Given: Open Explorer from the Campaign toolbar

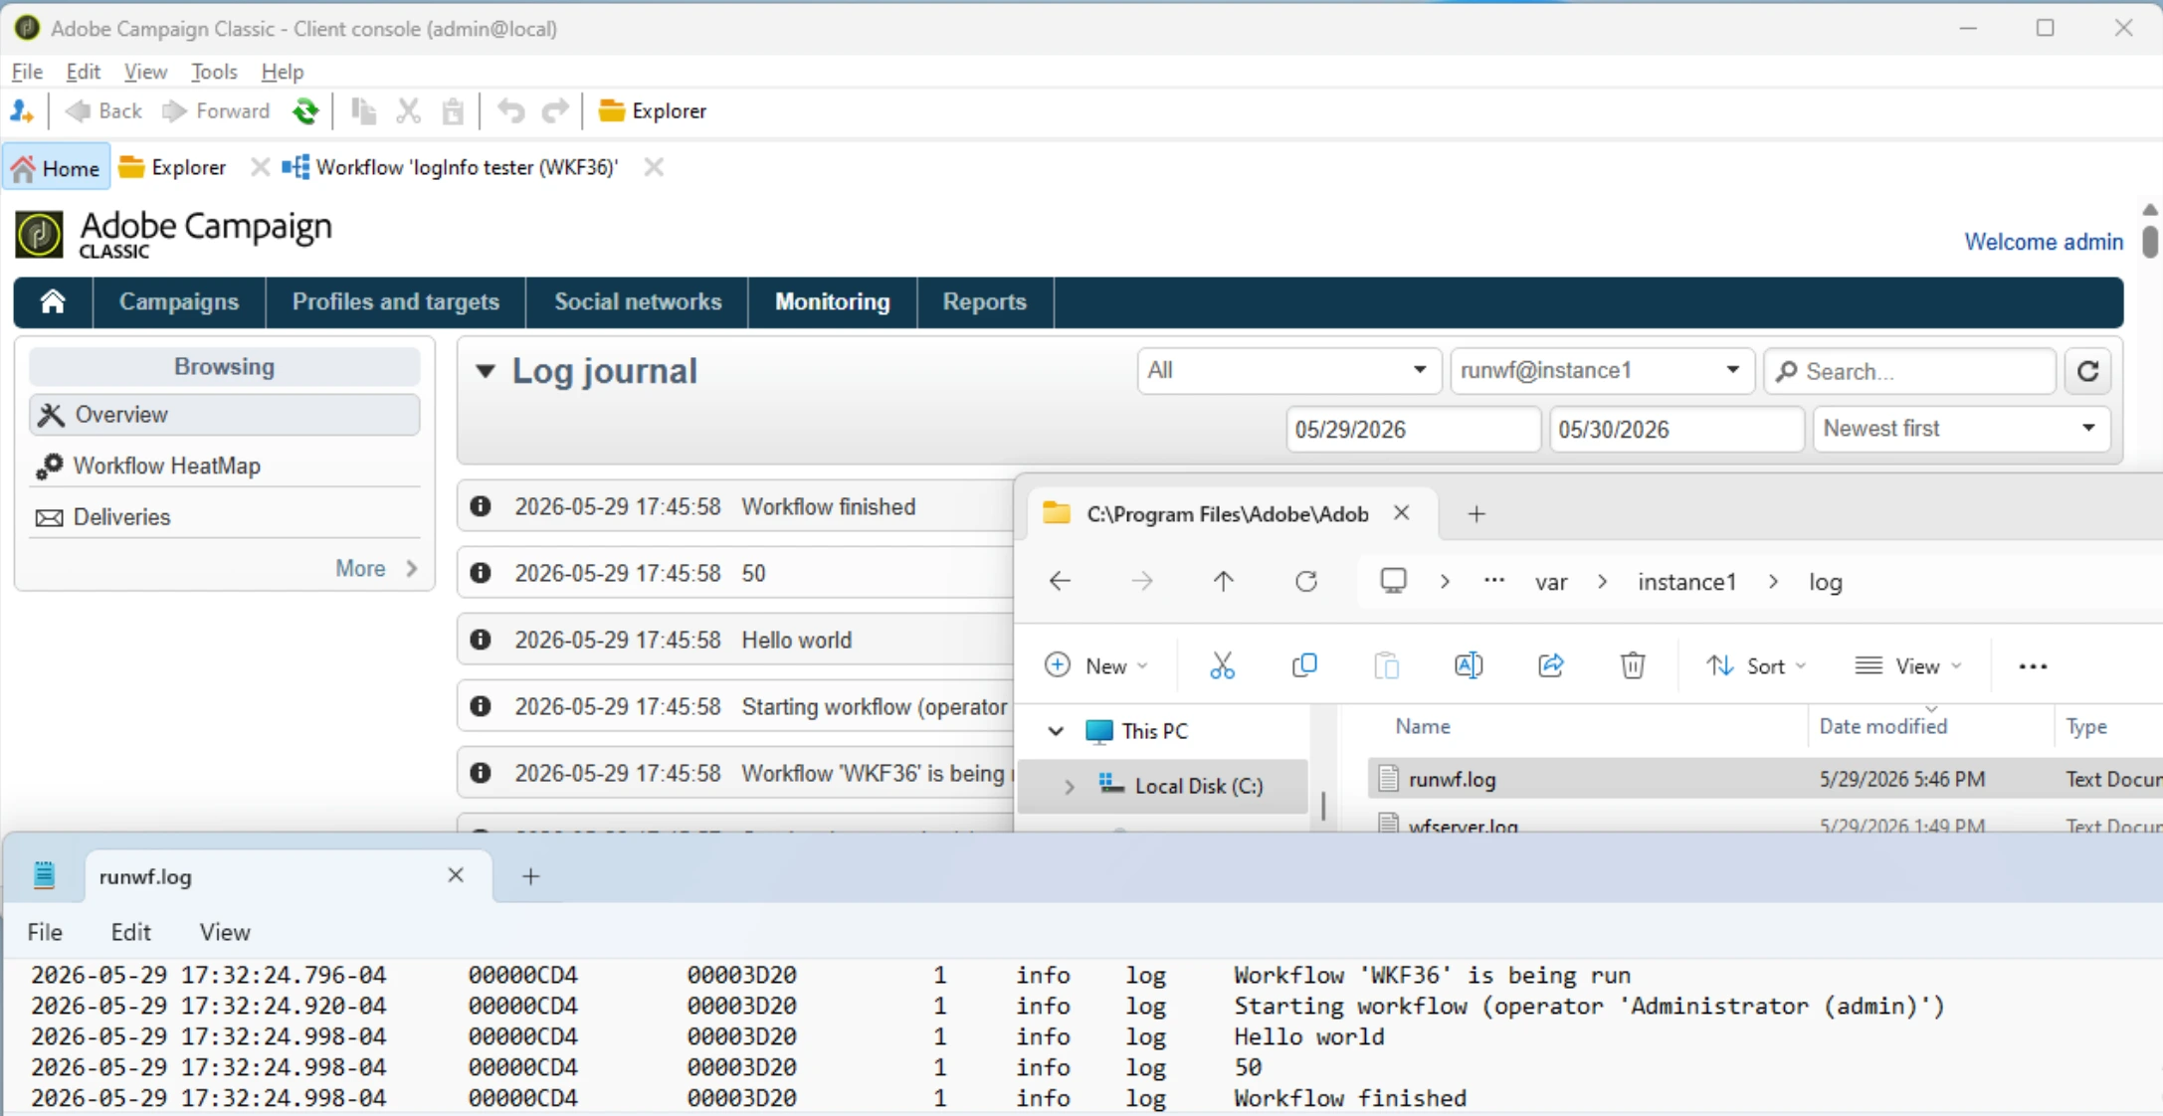Looking at the screenshot, I should pos(653,111).
